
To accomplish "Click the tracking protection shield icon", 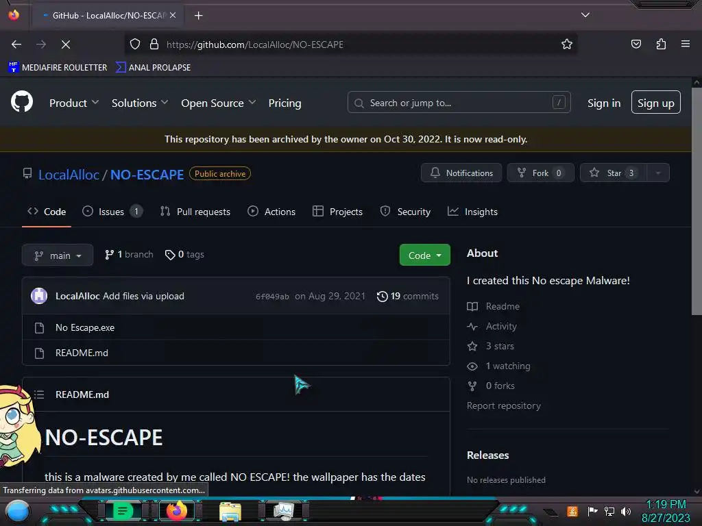I will 135,44.
